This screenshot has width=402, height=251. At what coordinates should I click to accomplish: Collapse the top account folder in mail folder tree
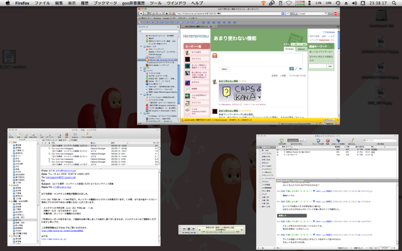[x=10, y=142]
